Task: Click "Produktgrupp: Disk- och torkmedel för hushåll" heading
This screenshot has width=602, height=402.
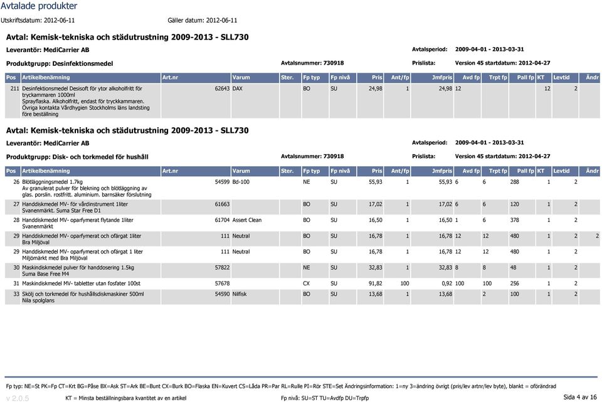Action: 77,157
